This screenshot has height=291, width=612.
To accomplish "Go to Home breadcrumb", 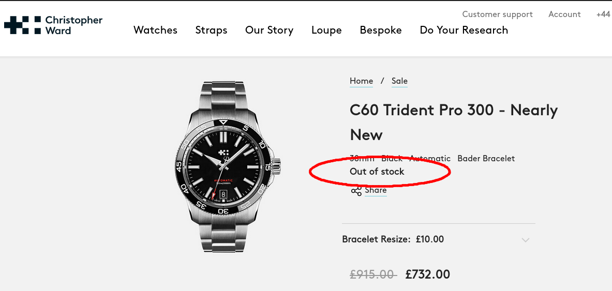I will (x=362, y=81).
